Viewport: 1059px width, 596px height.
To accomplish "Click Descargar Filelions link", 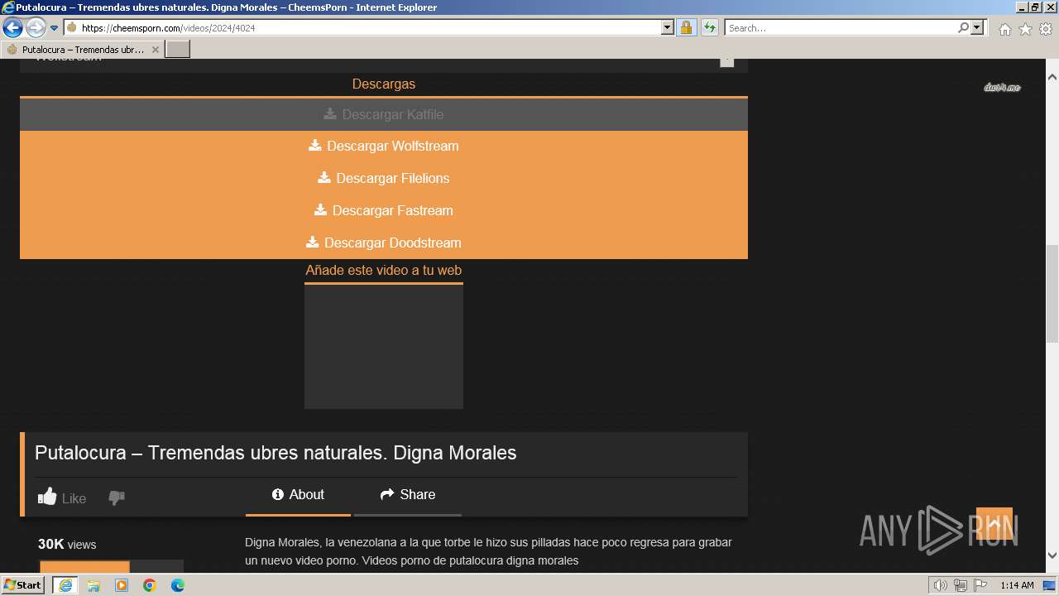I will [x=384, y=178].
